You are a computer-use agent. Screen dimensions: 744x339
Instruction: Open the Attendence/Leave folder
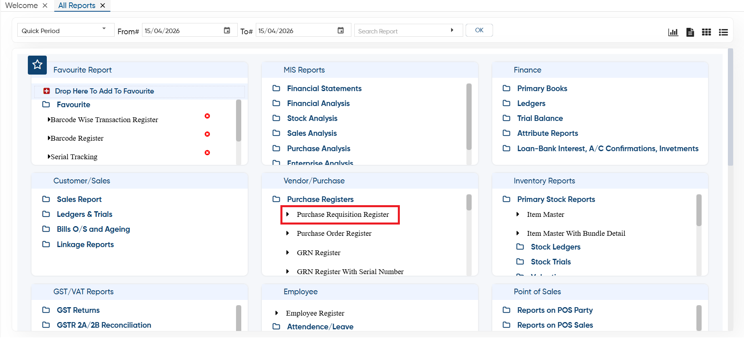point(320,327)
